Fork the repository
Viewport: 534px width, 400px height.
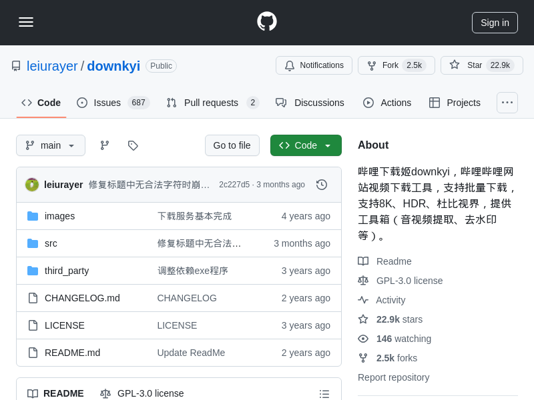[x=396, y=65]
